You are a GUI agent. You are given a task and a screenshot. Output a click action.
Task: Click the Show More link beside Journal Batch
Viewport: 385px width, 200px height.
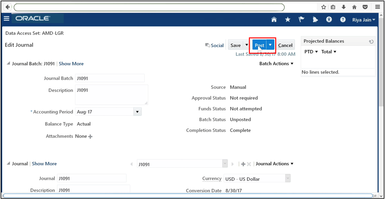(71, 63)
